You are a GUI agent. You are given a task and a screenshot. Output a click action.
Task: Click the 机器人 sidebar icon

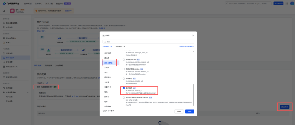click(x=4, y=42)
